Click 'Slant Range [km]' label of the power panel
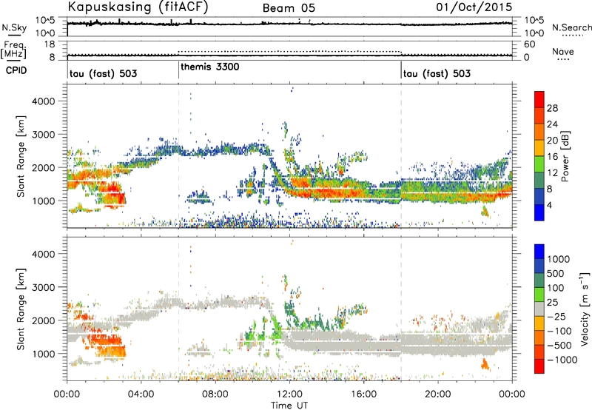592x410 pixels. pyautogui.click(x=21, y=156)
